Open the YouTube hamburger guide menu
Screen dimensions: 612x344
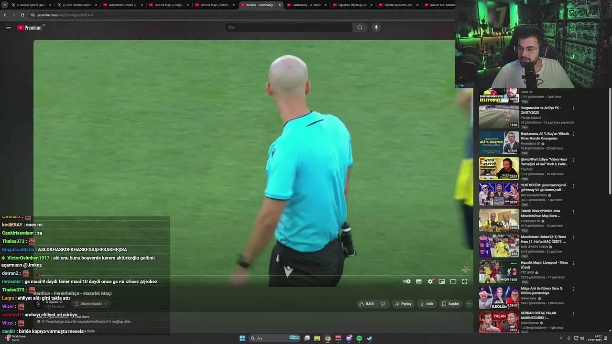tap(8, 27)
